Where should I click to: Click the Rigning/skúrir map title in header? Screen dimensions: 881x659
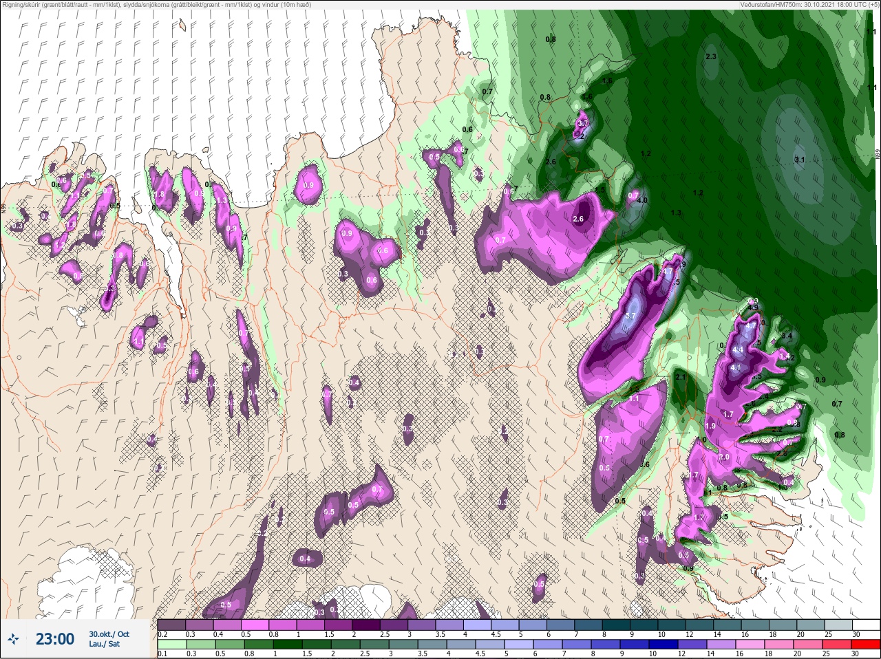click(156, 4)
